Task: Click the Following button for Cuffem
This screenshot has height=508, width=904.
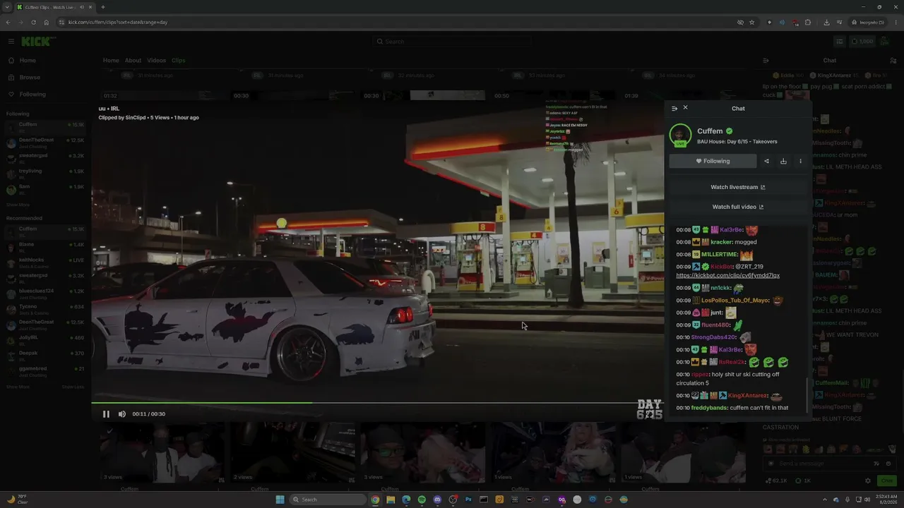Action: tap(713, 161)
